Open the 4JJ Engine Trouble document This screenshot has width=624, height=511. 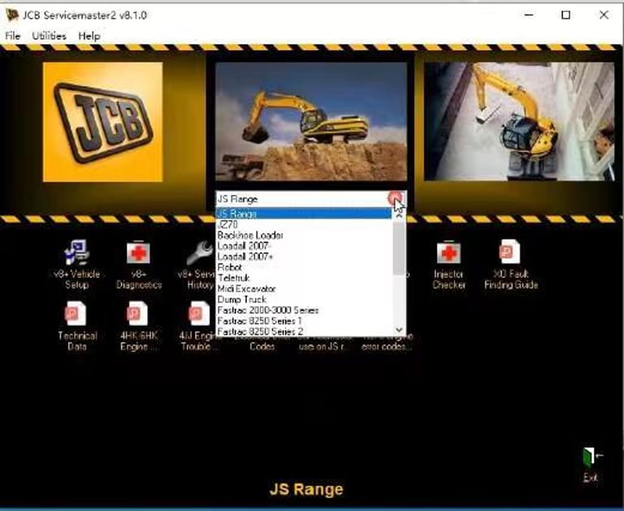point(199,315)
